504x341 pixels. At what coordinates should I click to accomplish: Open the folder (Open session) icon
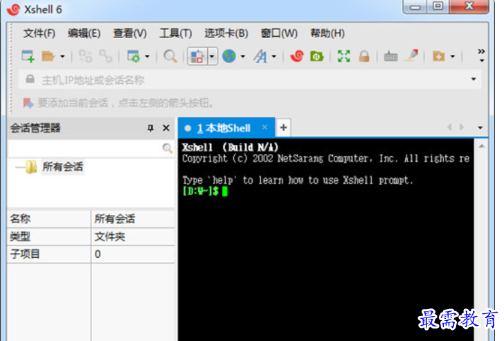point(48,56)
